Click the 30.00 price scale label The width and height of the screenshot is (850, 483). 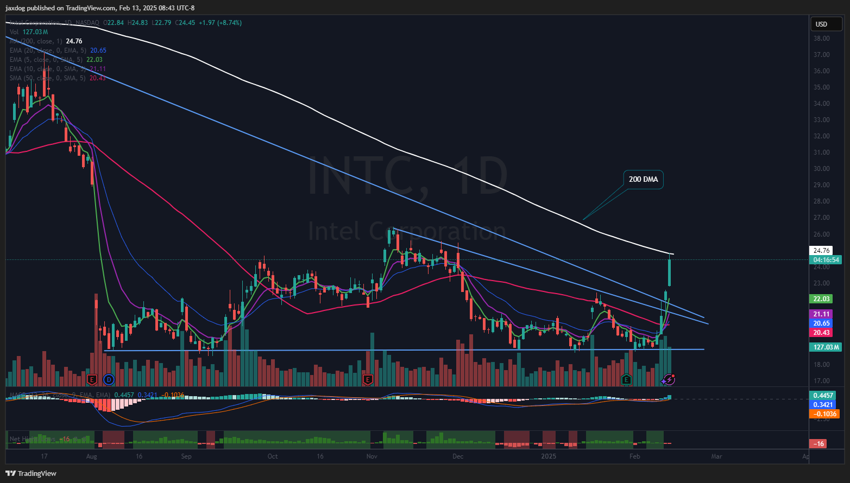tap(821, 169)
